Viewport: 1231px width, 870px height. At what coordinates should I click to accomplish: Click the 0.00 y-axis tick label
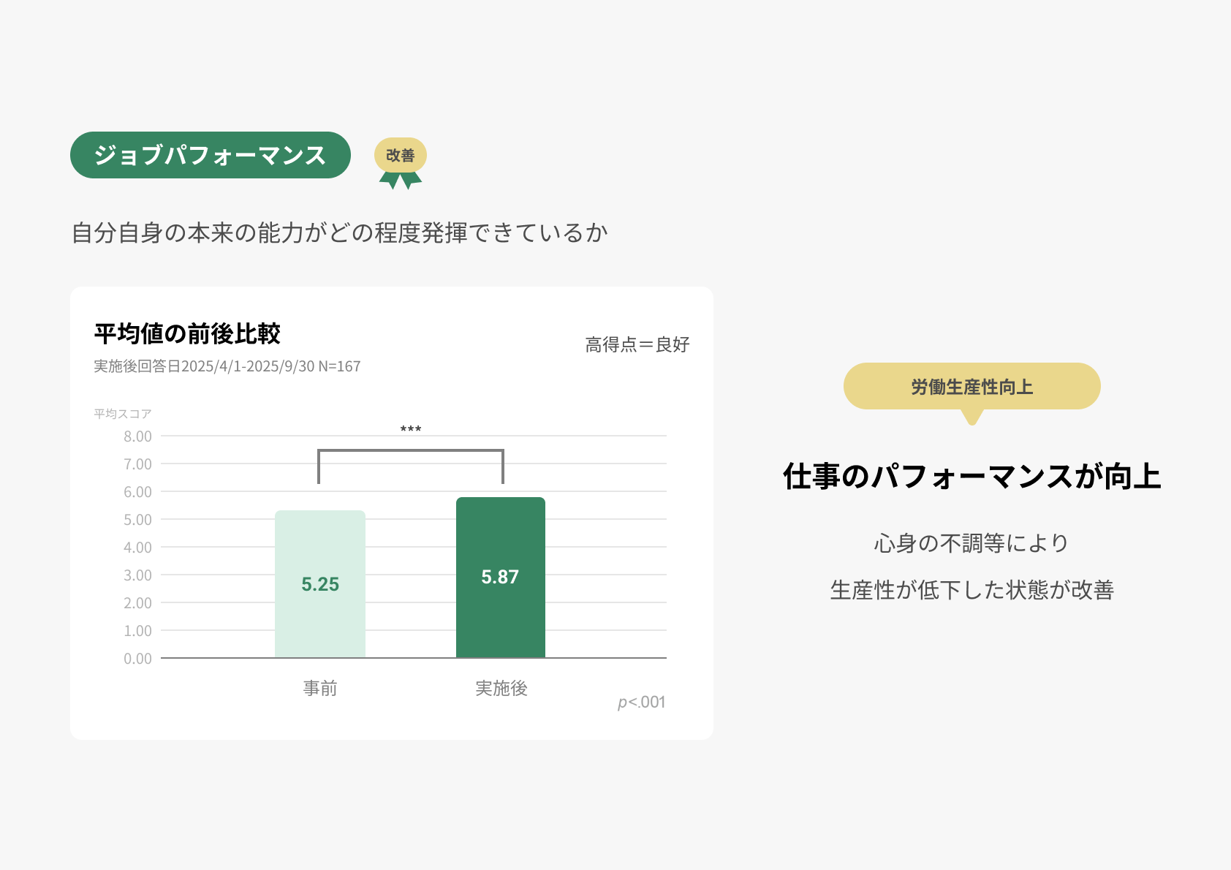(x=137, y=659)
